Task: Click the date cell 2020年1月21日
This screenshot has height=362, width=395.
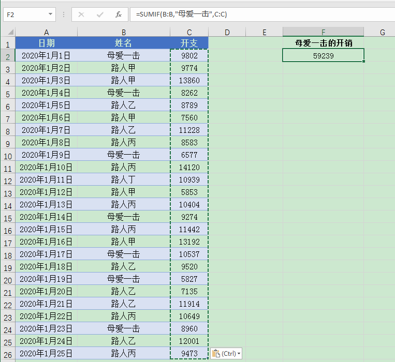Action: click(47, 304)
